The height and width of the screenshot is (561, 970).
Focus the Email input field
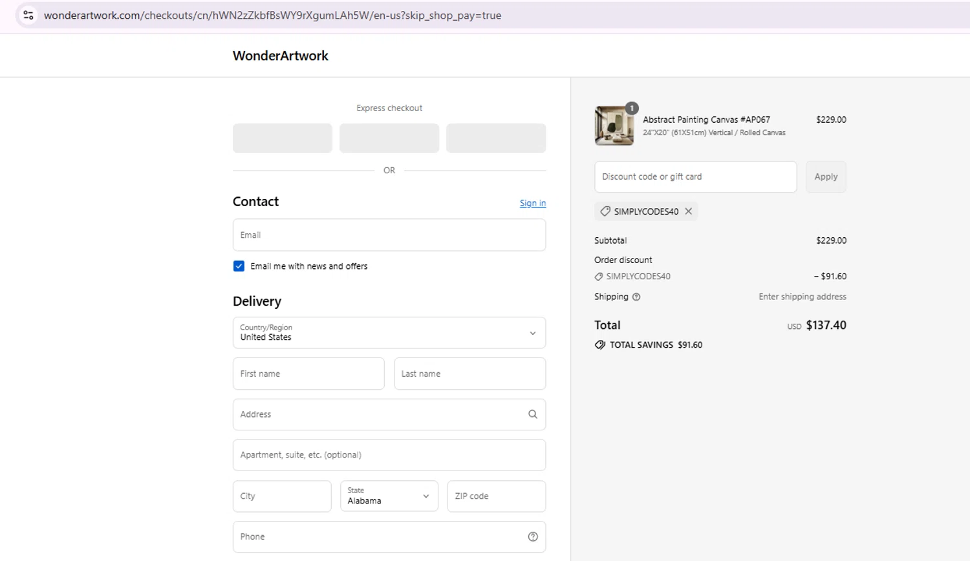tap(389, 235)
